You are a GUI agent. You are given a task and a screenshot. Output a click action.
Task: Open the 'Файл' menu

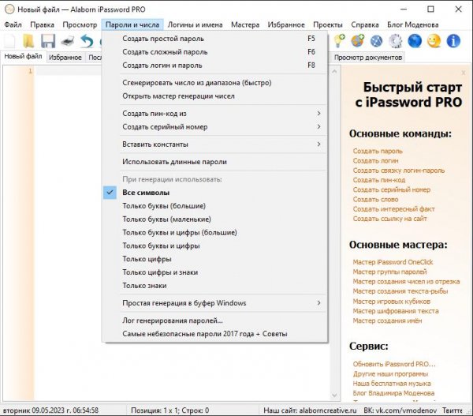coord(13,24)
